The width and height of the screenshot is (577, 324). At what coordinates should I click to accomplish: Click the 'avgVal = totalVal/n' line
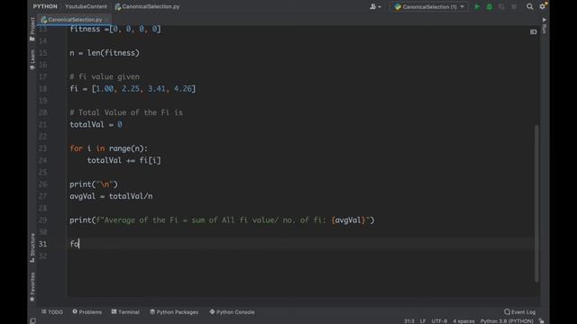[x=111, y=196]
